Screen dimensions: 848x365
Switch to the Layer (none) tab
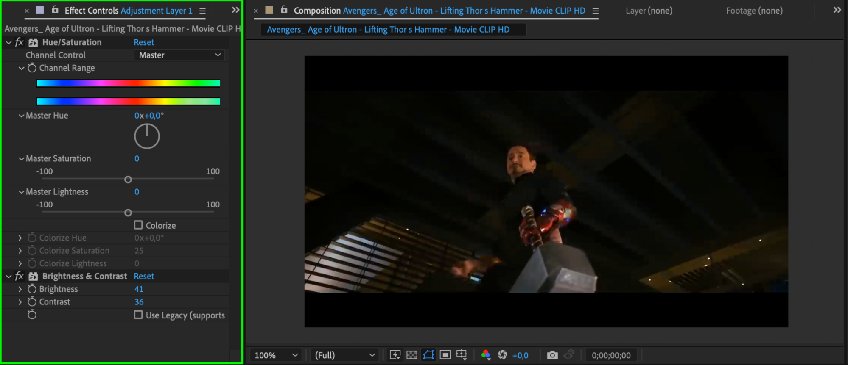pyautogui.click(x=649, y=11)
